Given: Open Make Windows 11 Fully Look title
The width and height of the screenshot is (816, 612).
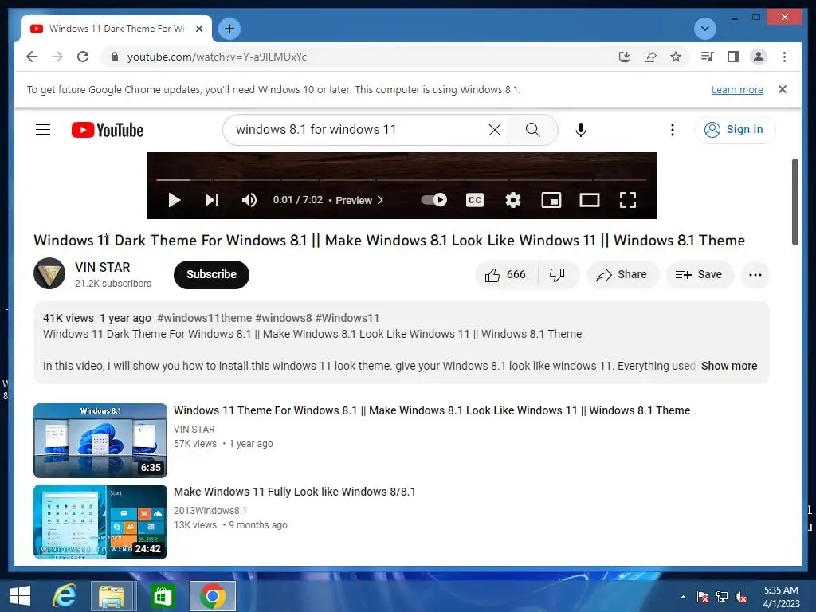Looking at the screenshot, I should tap(295, 492).
